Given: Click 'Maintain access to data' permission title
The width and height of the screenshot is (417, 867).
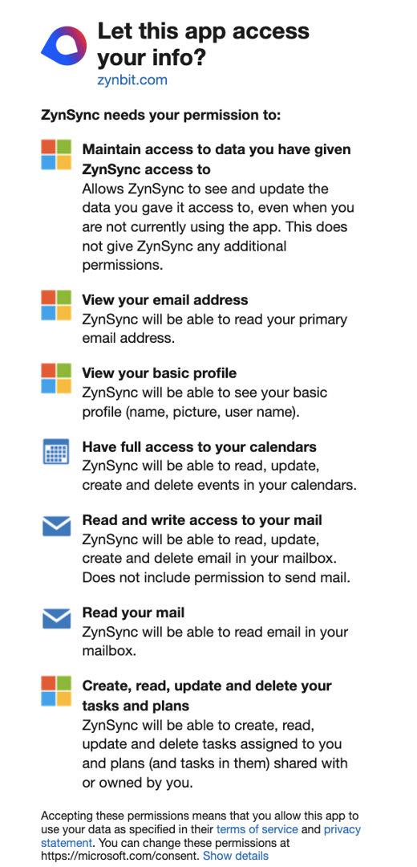Looking at the screenshot, I should pos(217,159).
